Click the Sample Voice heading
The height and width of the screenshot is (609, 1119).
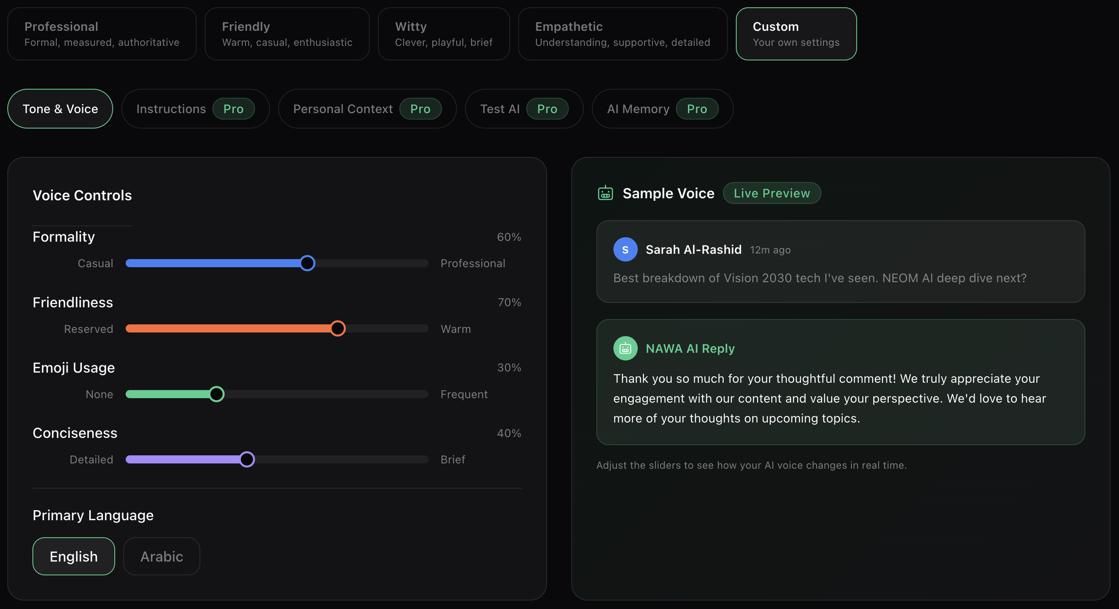coord(669,193)
